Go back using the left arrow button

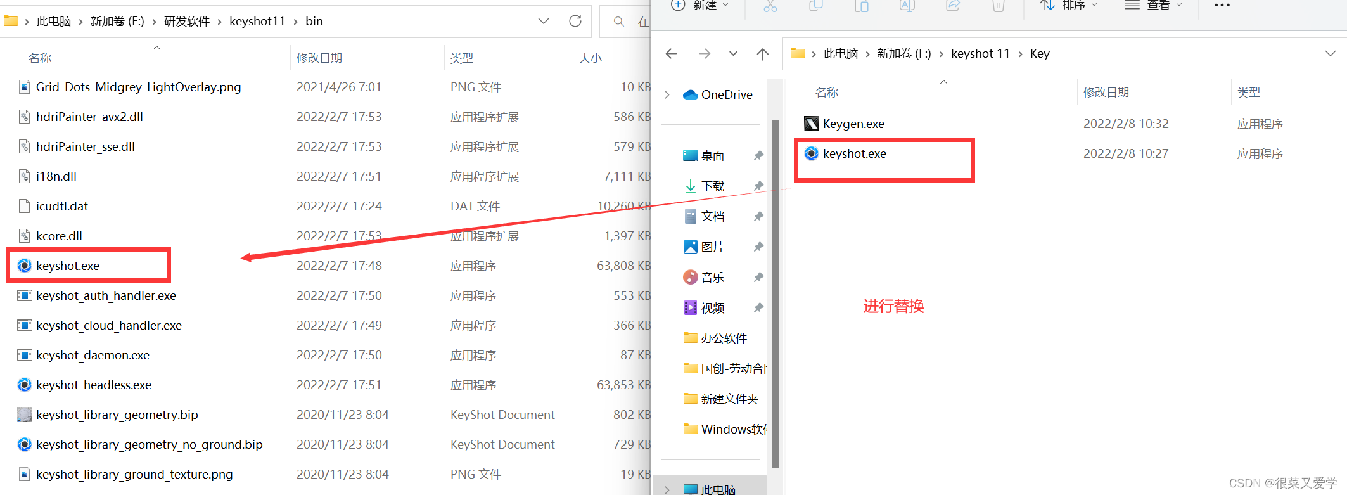click(672, 54)
